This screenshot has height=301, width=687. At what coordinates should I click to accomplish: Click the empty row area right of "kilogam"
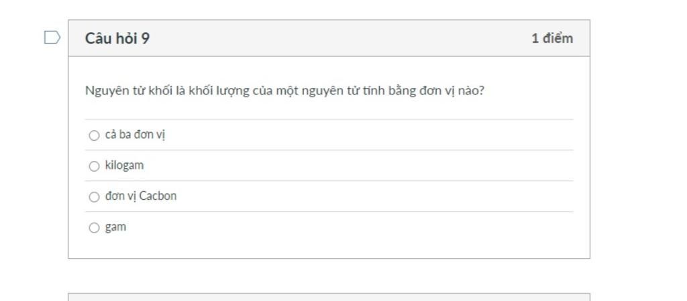pos(358,166)
